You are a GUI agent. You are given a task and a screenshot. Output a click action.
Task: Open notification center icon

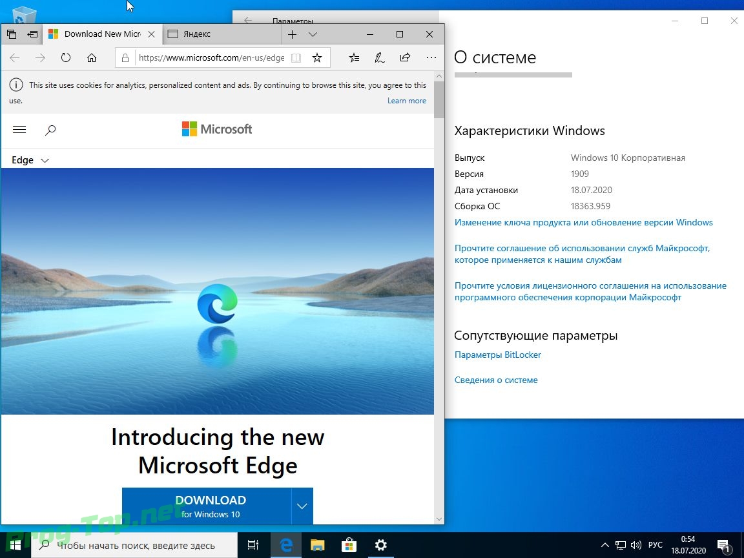coord(724,545)
